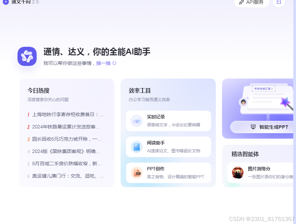Click the presentation icon on 智能生成PPT
Image resolution: width=296 pixels, height=224 pixels.
(253, 127)
